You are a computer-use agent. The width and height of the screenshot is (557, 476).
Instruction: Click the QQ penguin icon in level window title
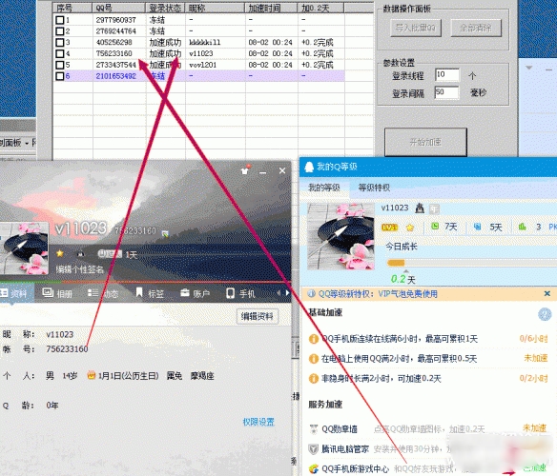click(x=309, y=167)
